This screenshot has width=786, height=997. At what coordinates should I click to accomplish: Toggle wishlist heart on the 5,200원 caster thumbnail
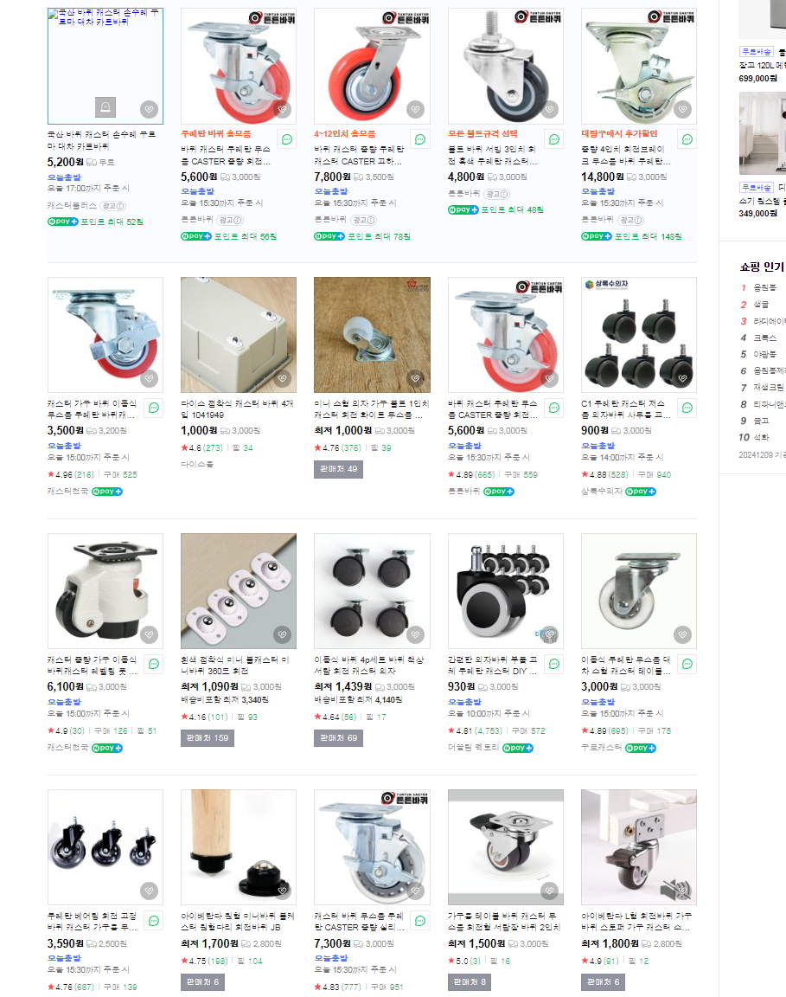coord(149,109)
